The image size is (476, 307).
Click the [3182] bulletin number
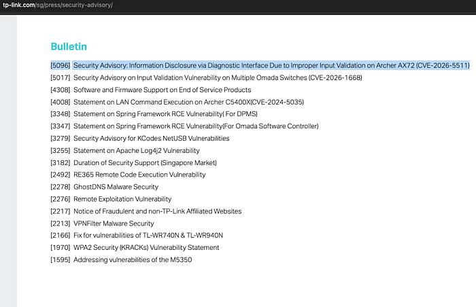60,162
